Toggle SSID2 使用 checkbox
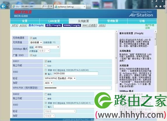The image size is (167, 121). 46,94
